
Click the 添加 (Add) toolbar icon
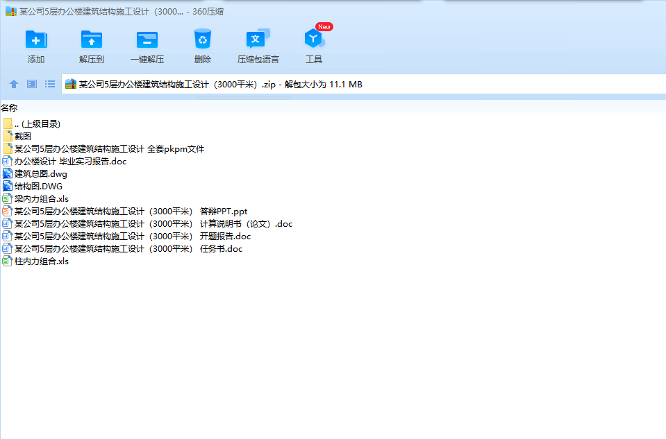(x=36, y=40)
